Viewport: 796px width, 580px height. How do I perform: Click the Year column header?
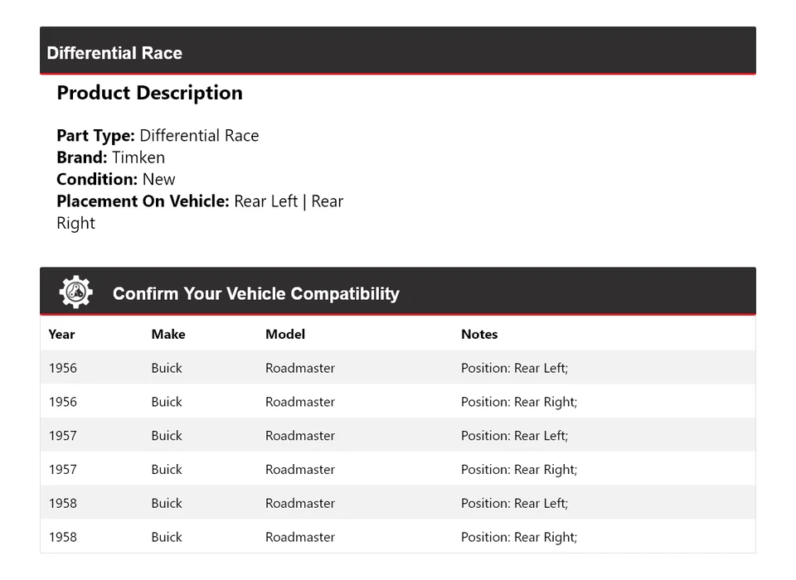click(61, 335)
